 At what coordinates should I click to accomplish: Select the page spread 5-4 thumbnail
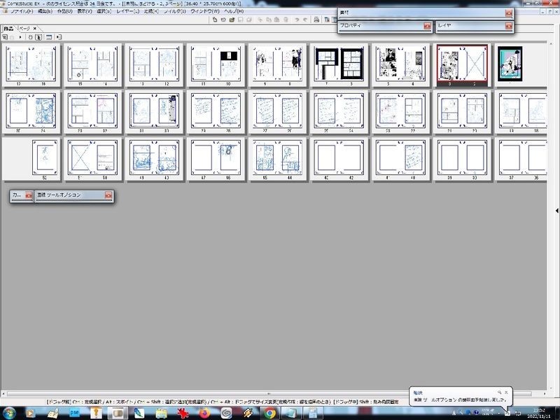pos(400,65)
